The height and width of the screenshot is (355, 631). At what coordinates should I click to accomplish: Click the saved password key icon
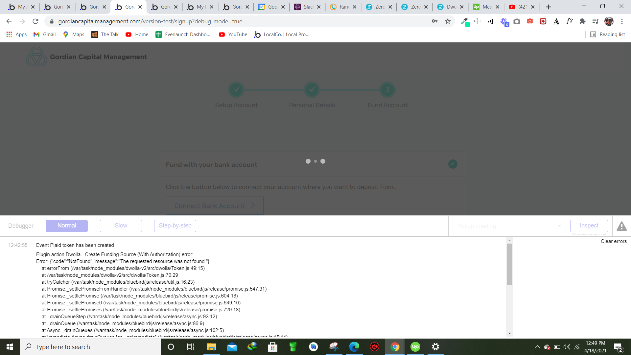click(434, 21)
